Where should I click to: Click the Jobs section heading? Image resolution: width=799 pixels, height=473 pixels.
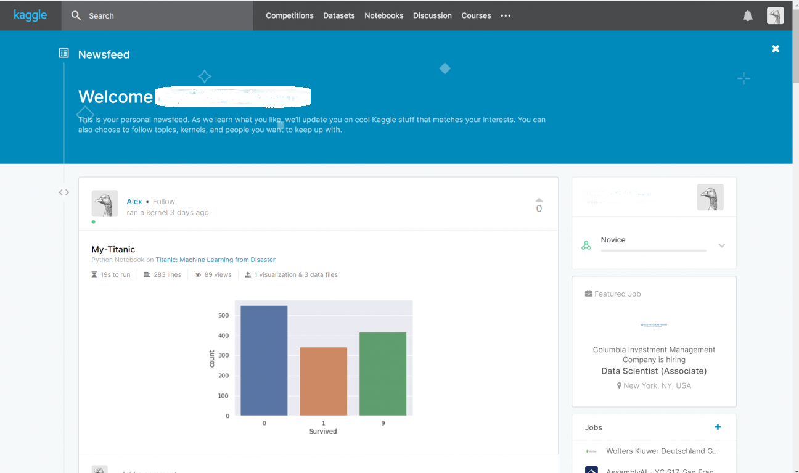pos(594,427)
